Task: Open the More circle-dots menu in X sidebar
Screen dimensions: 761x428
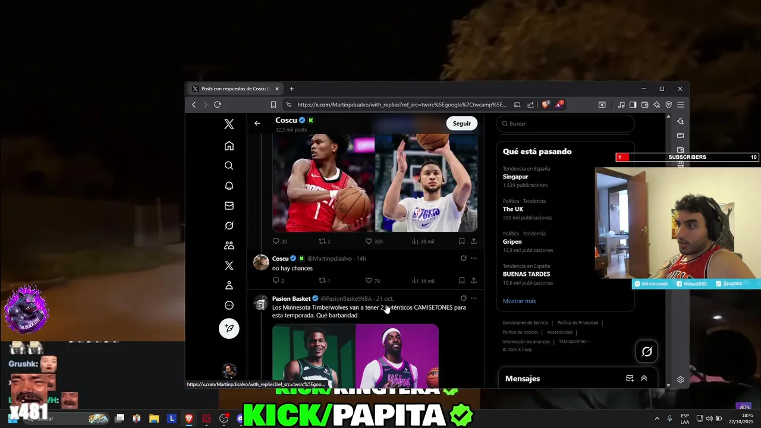Action: [x=229, y=305]
